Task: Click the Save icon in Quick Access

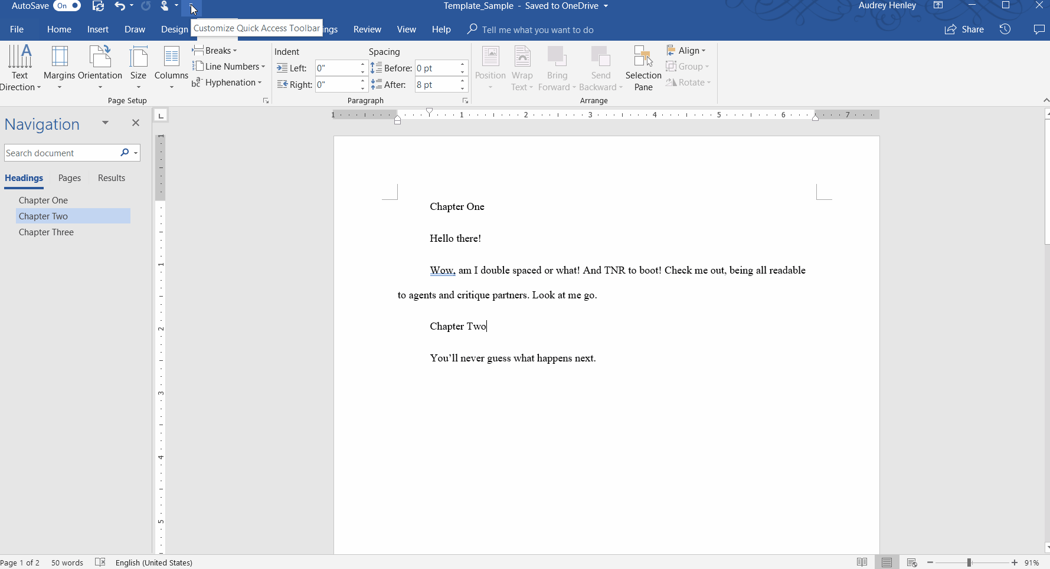Action: 98,6
